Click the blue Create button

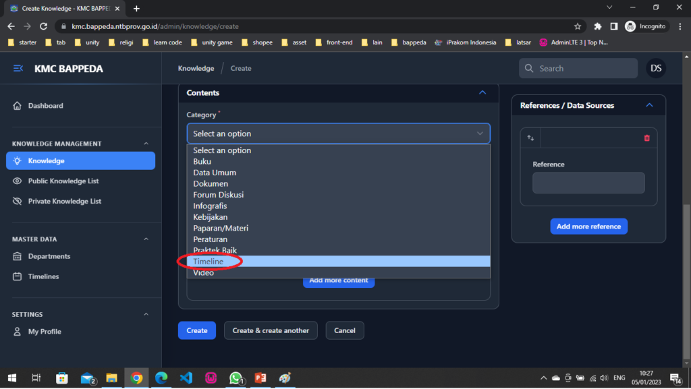pos(196,330)
